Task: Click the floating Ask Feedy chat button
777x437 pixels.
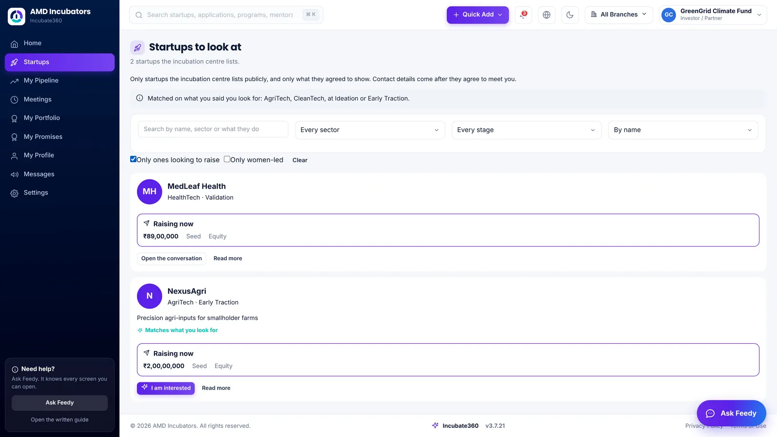Action: pyautogui.click(x=731, y=413)
